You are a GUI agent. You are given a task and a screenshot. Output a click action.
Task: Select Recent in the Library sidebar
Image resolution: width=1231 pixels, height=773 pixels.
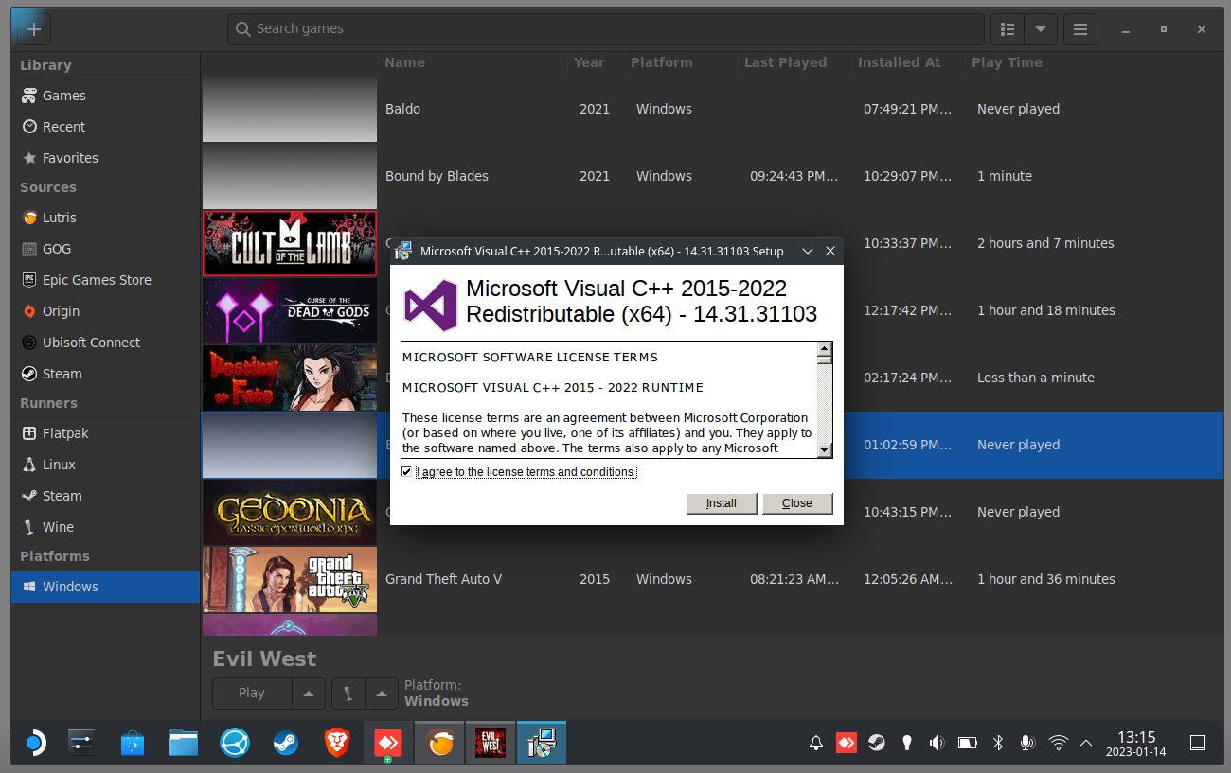click(105, 127)
